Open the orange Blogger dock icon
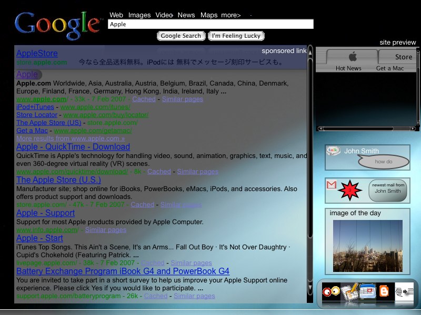This screenshot has width=421, height=315. [384, 291]
